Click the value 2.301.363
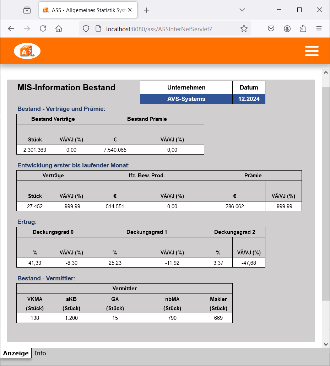 35,150
